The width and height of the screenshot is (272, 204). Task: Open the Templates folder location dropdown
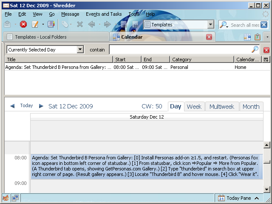point(210,25)
